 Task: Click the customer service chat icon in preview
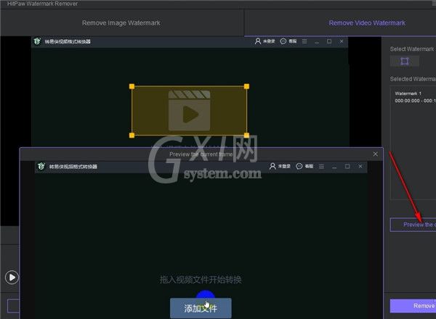[x=299, y=166]
